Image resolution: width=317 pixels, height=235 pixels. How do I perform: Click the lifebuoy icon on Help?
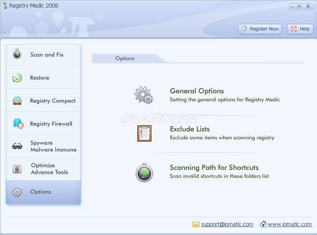pyautogui.click(x=294, y=29)
